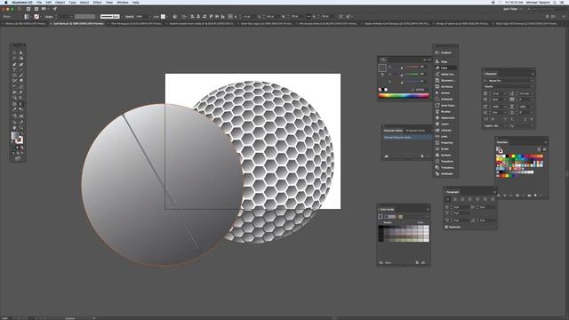Image resolution: width=569 pixels, height=320 pixels.
Task: Toggle Strikethrough in Character panel
Action: pos(532,119)
